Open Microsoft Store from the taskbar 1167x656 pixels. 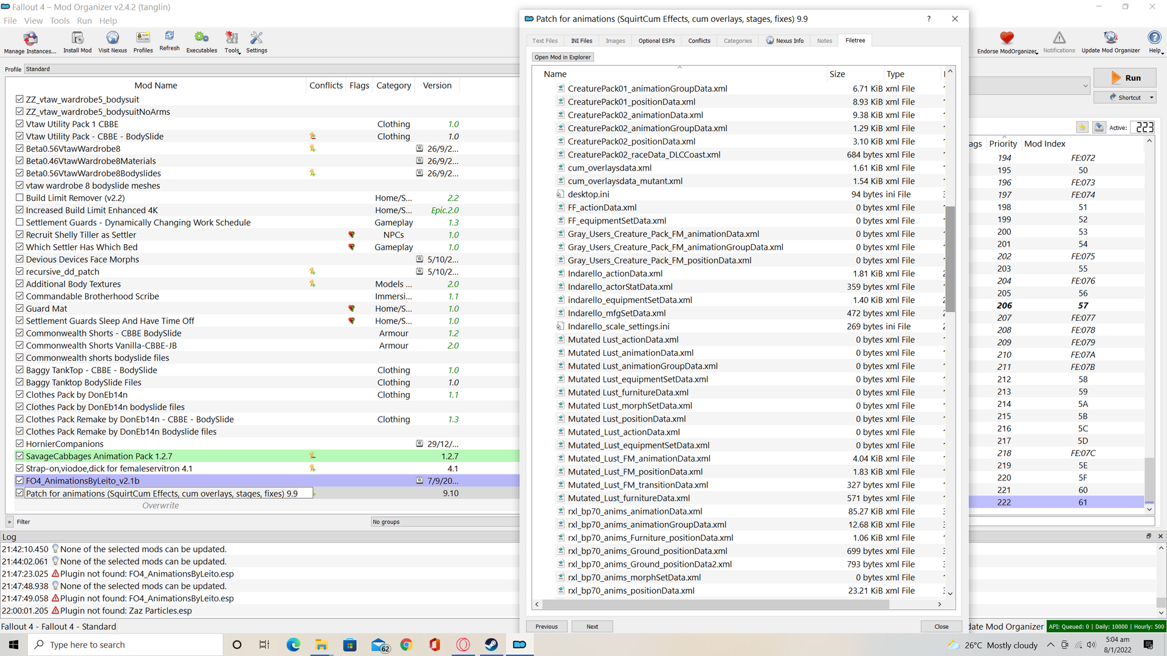pyautogui.click(x=350, y=644)
